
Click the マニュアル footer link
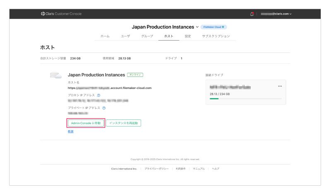198,169
